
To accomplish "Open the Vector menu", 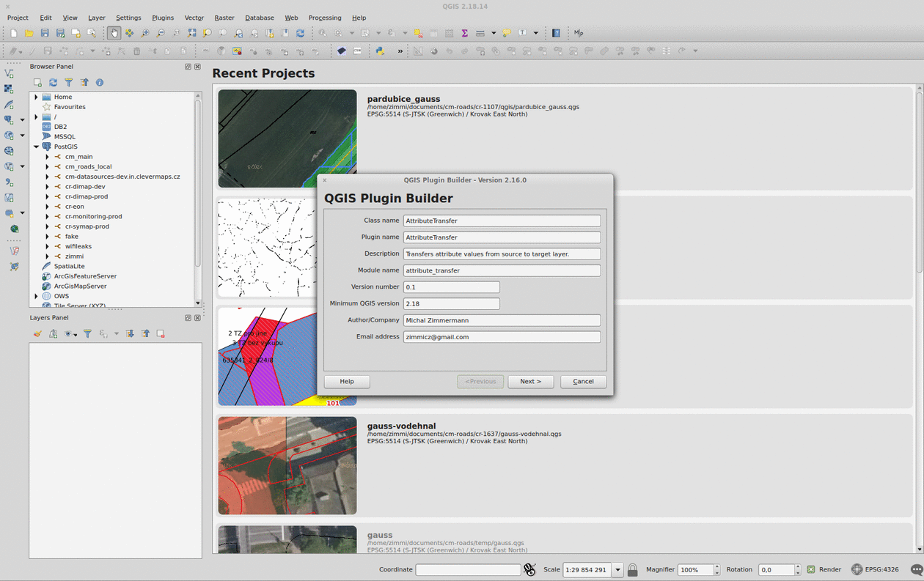I will pos(194,18).
